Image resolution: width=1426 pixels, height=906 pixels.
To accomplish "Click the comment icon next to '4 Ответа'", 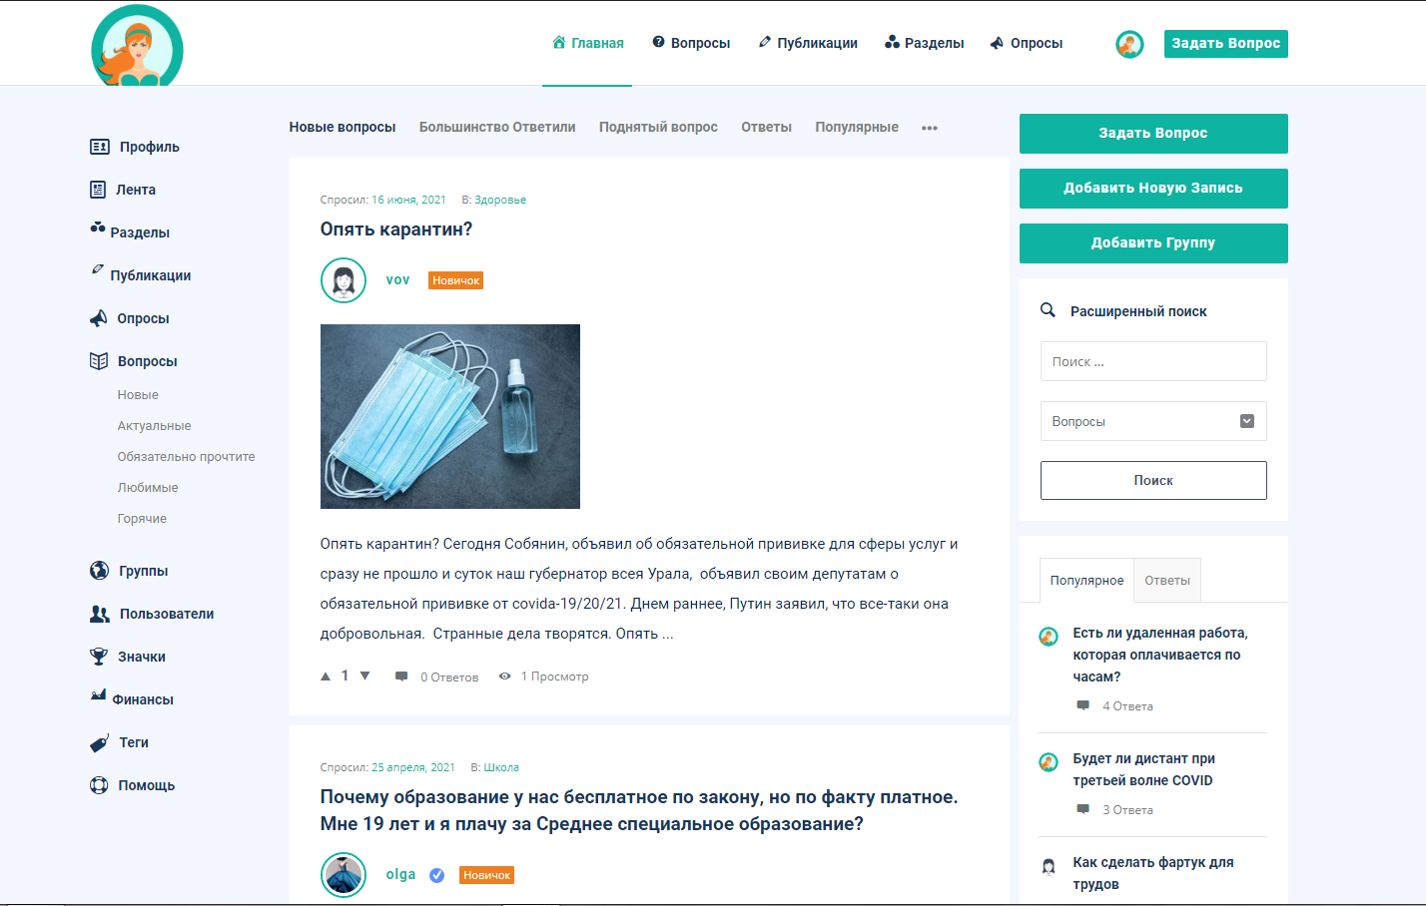I will [1082, 705].
